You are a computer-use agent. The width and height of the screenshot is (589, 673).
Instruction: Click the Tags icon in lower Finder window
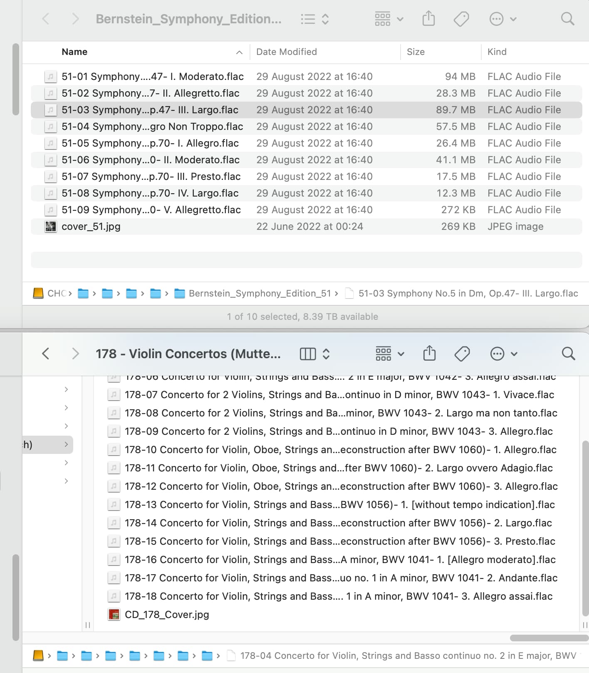[462, 354]
